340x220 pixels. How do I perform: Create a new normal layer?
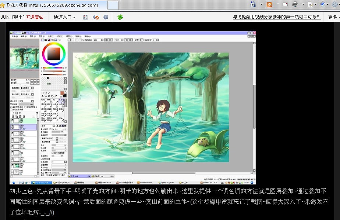[13, 113]
